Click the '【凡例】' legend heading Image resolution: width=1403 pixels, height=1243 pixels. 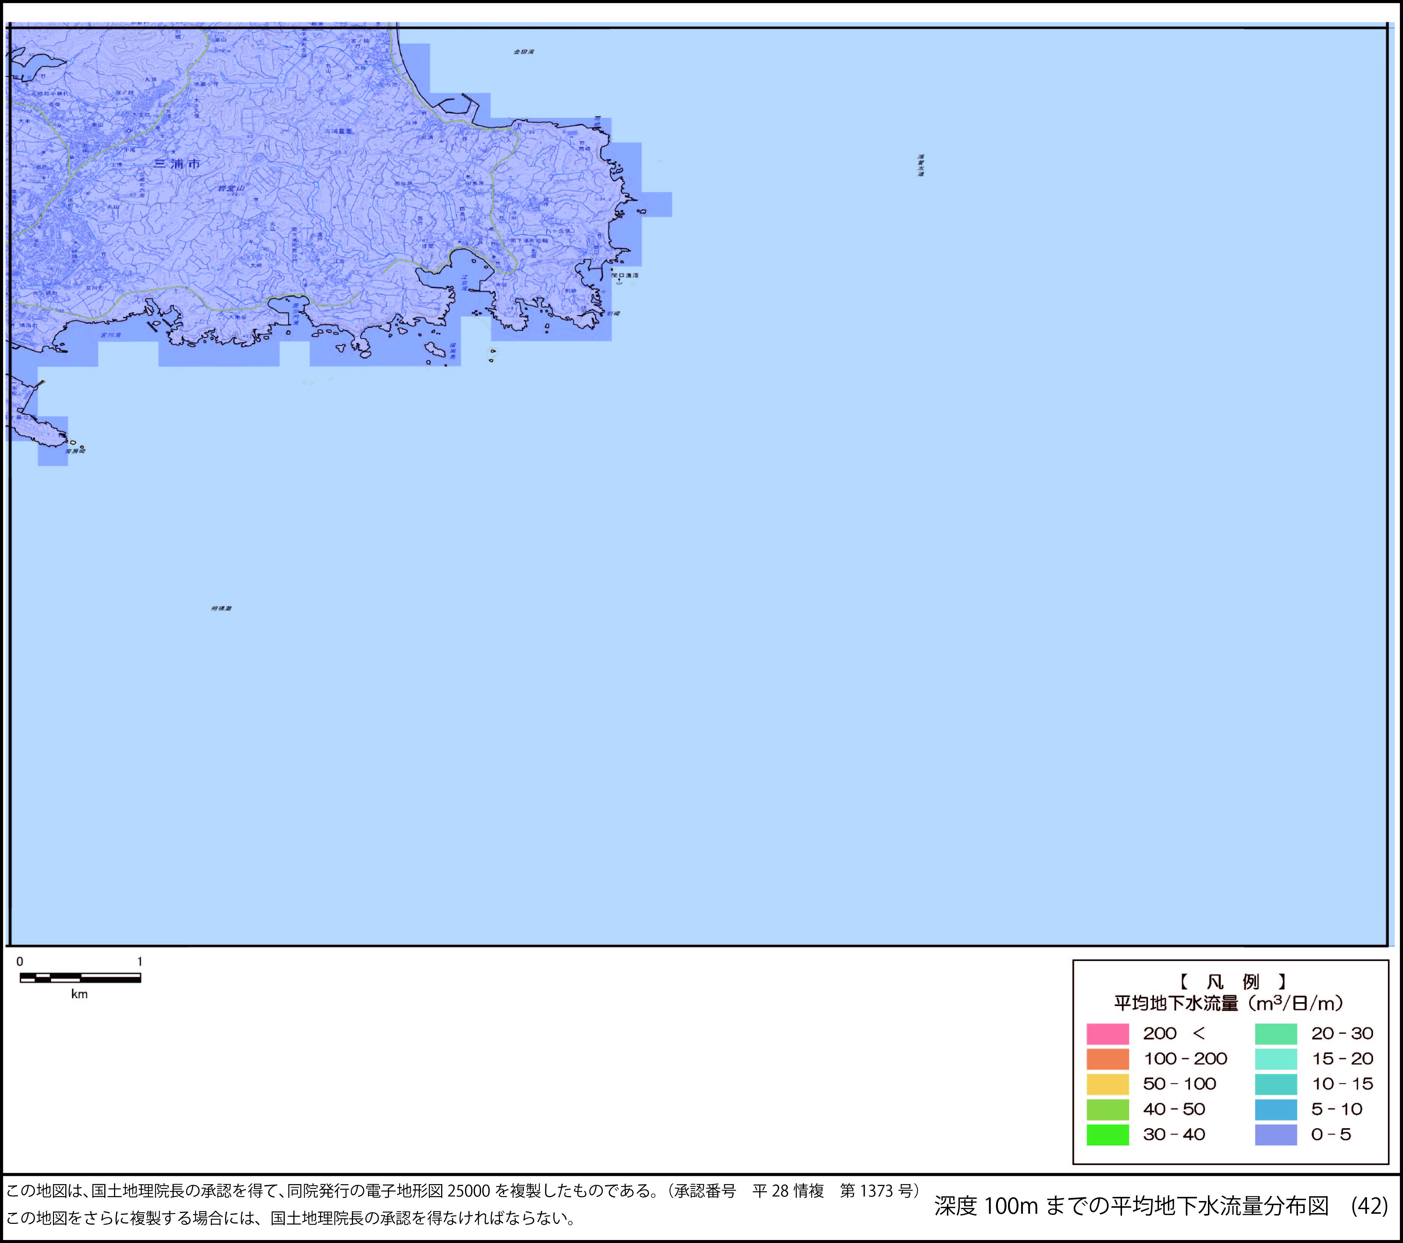coord(1233,982)
